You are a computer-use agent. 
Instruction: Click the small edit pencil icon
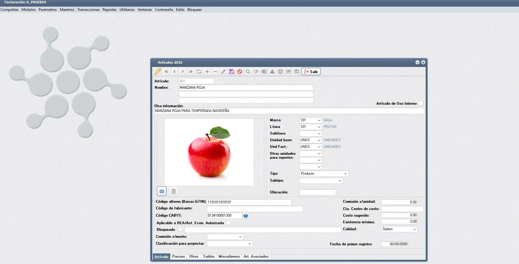[x=223, y=72]
